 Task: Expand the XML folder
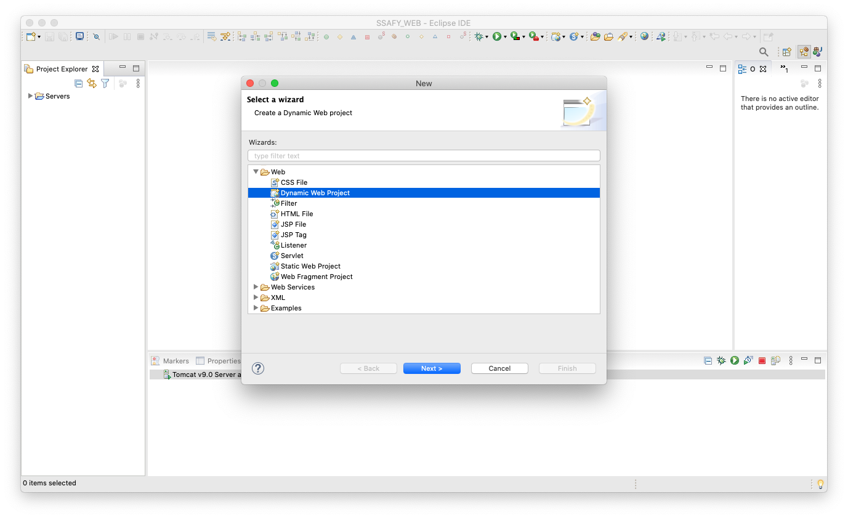pyautogui.click(x=256, y=297)
